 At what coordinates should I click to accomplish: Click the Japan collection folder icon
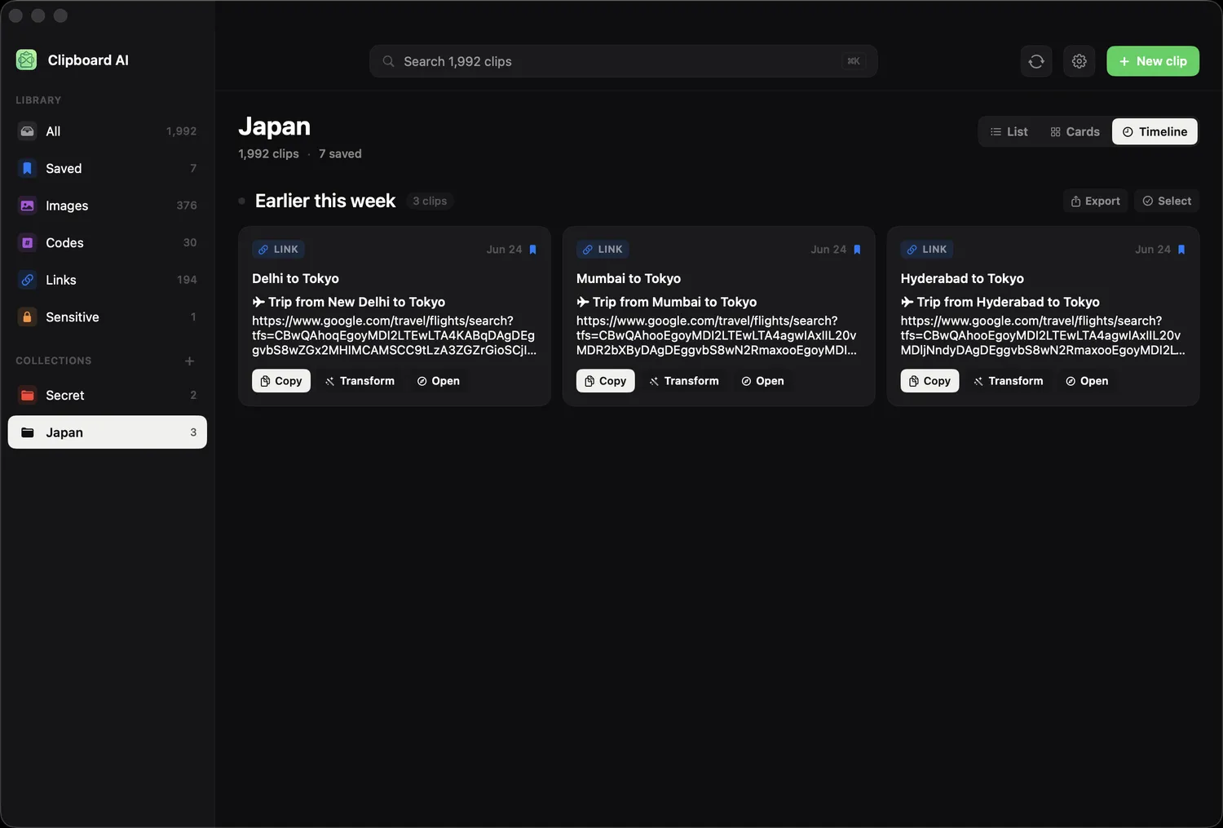click(x=27, y=432)
